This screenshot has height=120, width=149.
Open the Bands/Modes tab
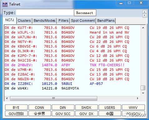pos(44,21)
